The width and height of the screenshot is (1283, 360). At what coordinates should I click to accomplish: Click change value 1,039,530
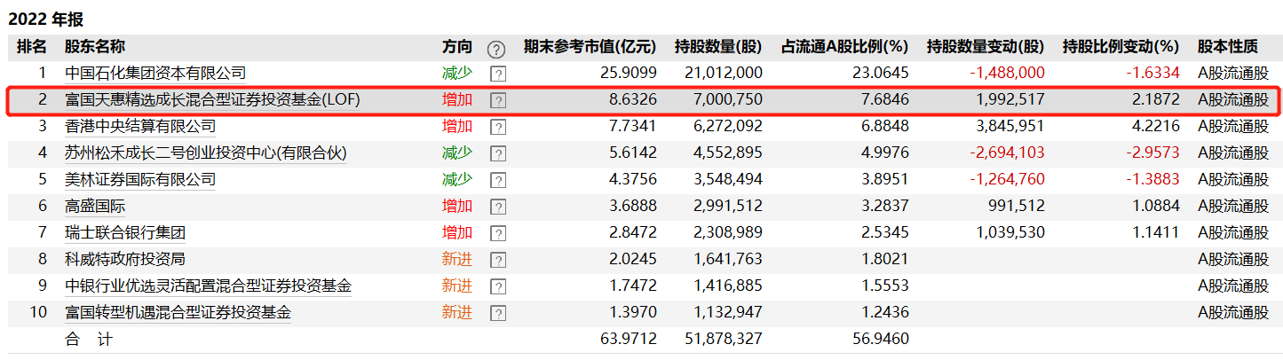pyautogui.click(x=1010, y=232)
